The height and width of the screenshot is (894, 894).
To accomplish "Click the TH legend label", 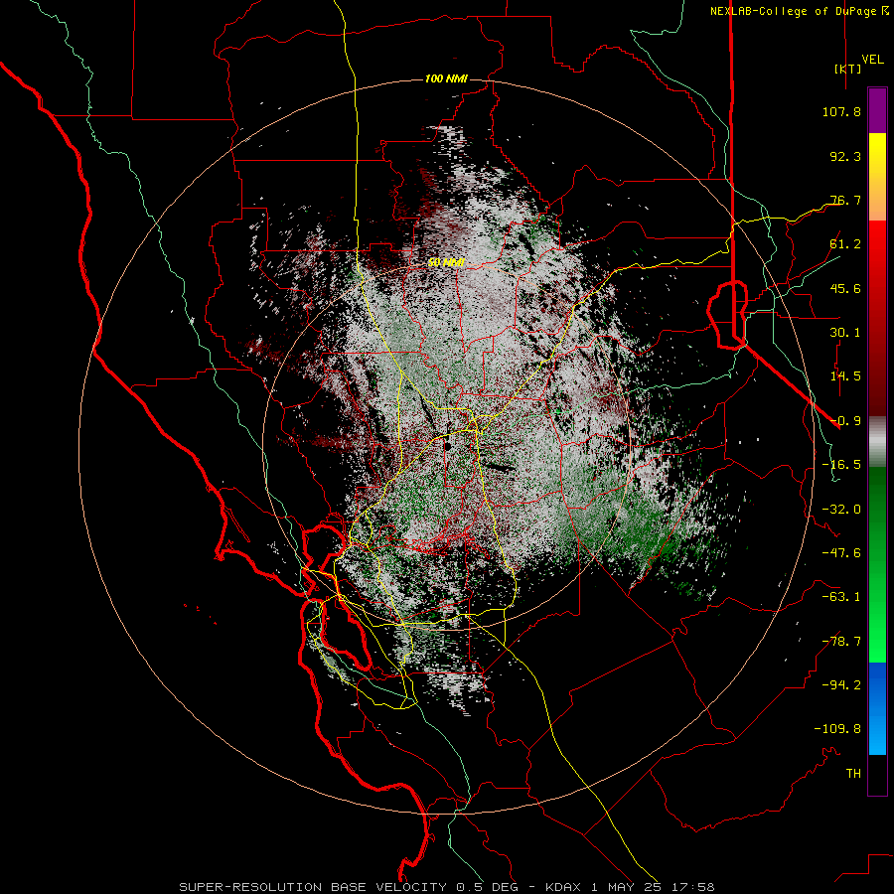I will click(x=853, y=774).
